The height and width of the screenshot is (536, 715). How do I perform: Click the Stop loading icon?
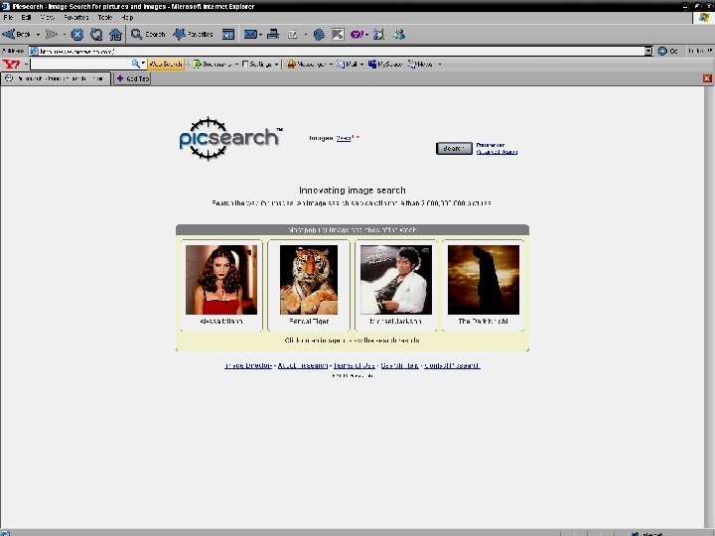[77, 34]
